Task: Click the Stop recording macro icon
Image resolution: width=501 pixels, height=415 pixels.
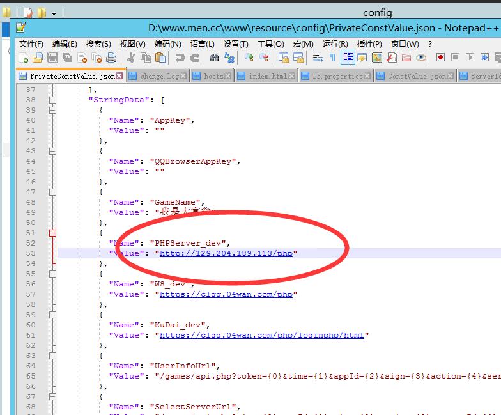Action: (x=455, y=58)
